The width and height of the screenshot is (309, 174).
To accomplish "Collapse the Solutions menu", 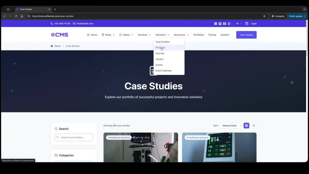I will pyautogui.click(x=163, y=35).
